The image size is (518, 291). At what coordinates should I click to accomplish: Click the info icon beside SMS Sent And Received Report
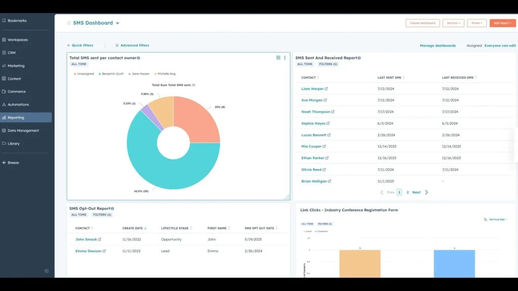pos(359,58)
